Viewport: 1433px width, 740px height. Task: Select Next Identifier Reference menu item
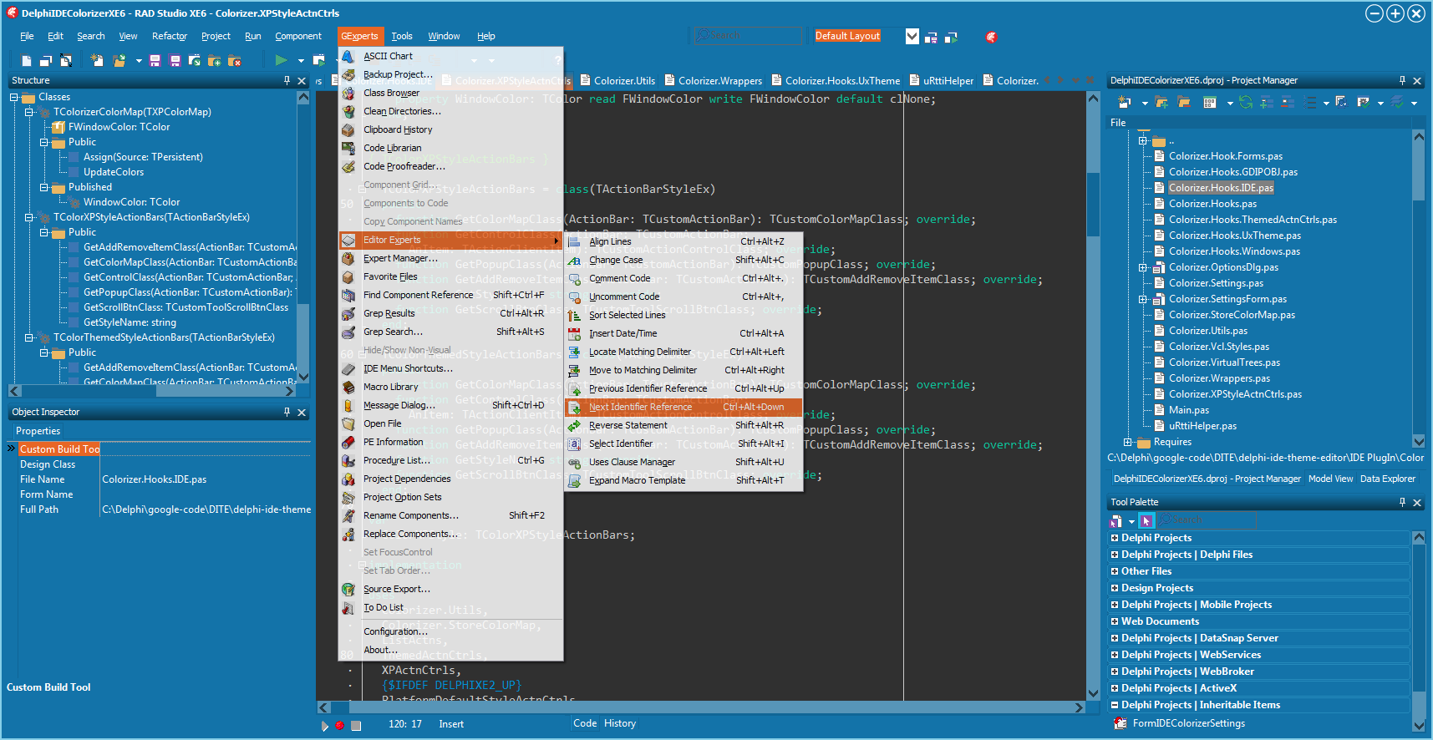[x=683, y=408]
